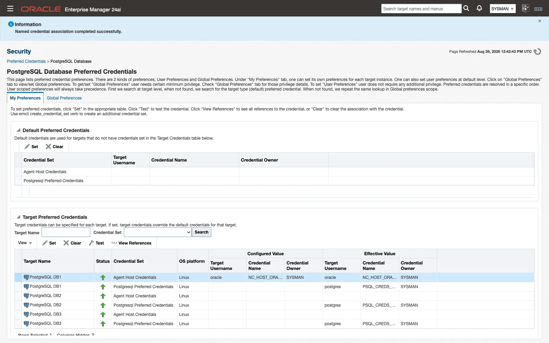549x343 pixels.
Task: Click Clear in Default Preferred Credentials toolbar
Action: tap(55, 147)
